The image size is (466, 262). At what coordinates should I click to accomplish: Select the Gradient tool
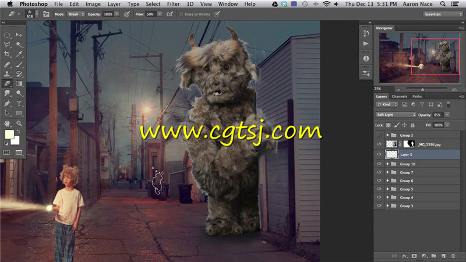point(19,83)
